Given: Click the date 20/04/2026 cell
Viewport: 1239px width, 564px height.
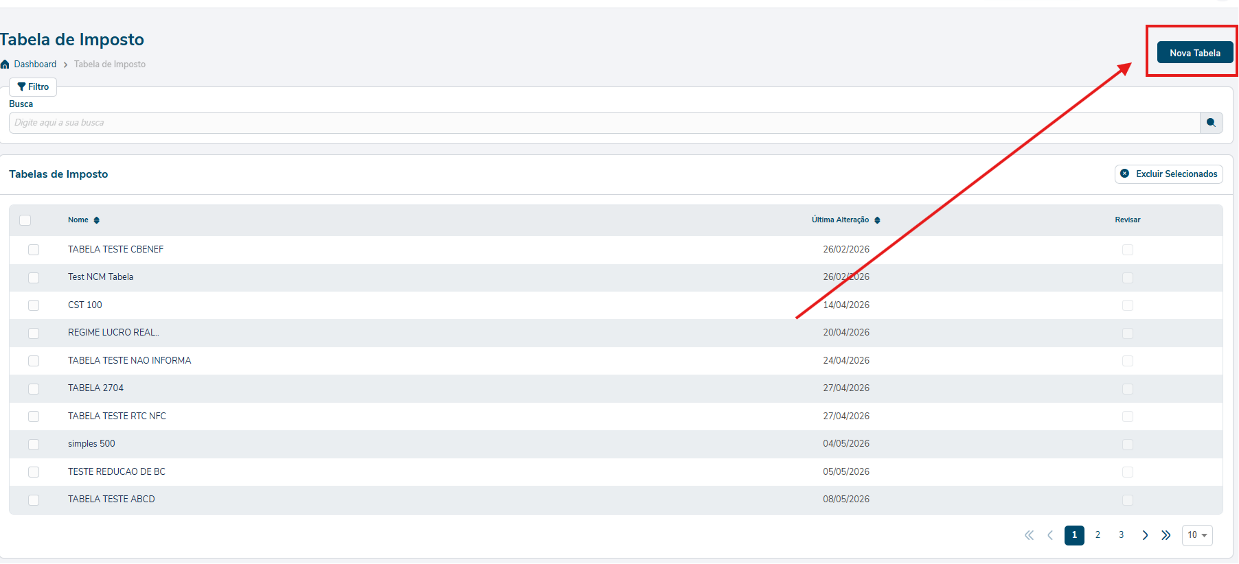Looking at the screenshot, I should pos(846,333).
